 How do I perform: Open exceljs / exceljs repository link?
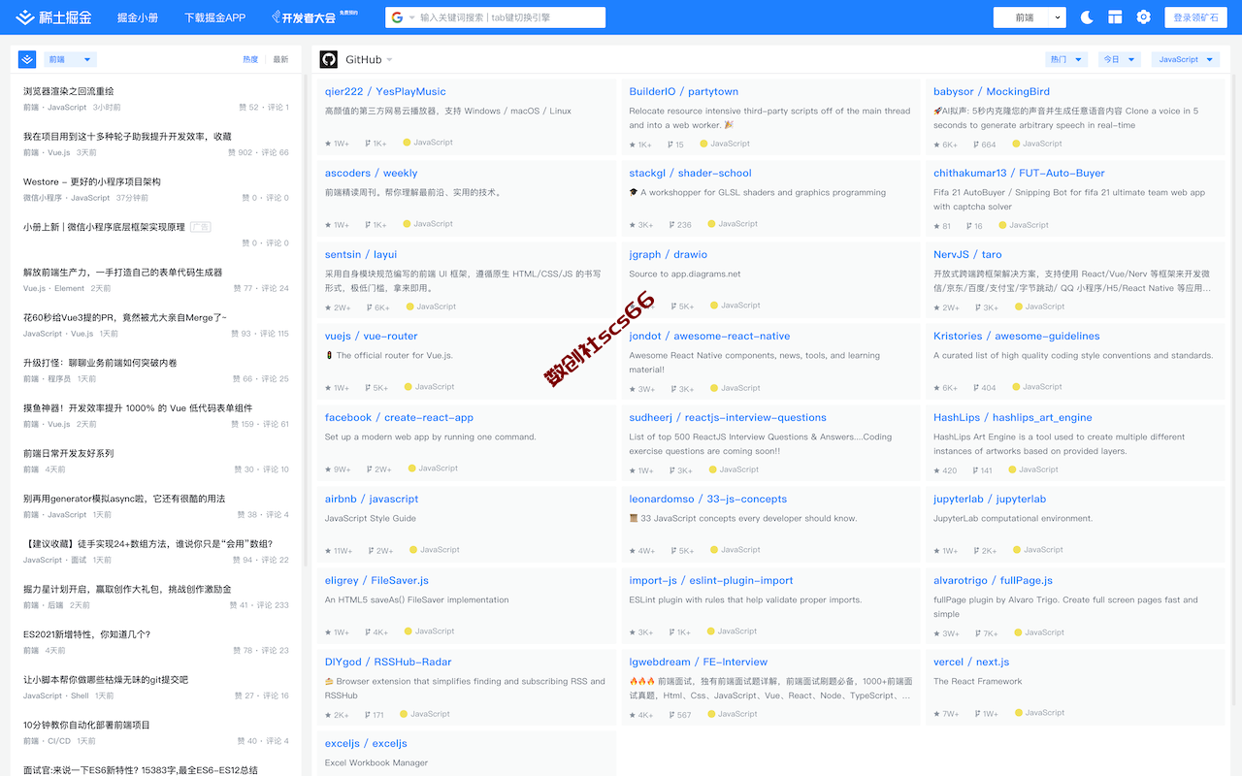coord(366,743)
